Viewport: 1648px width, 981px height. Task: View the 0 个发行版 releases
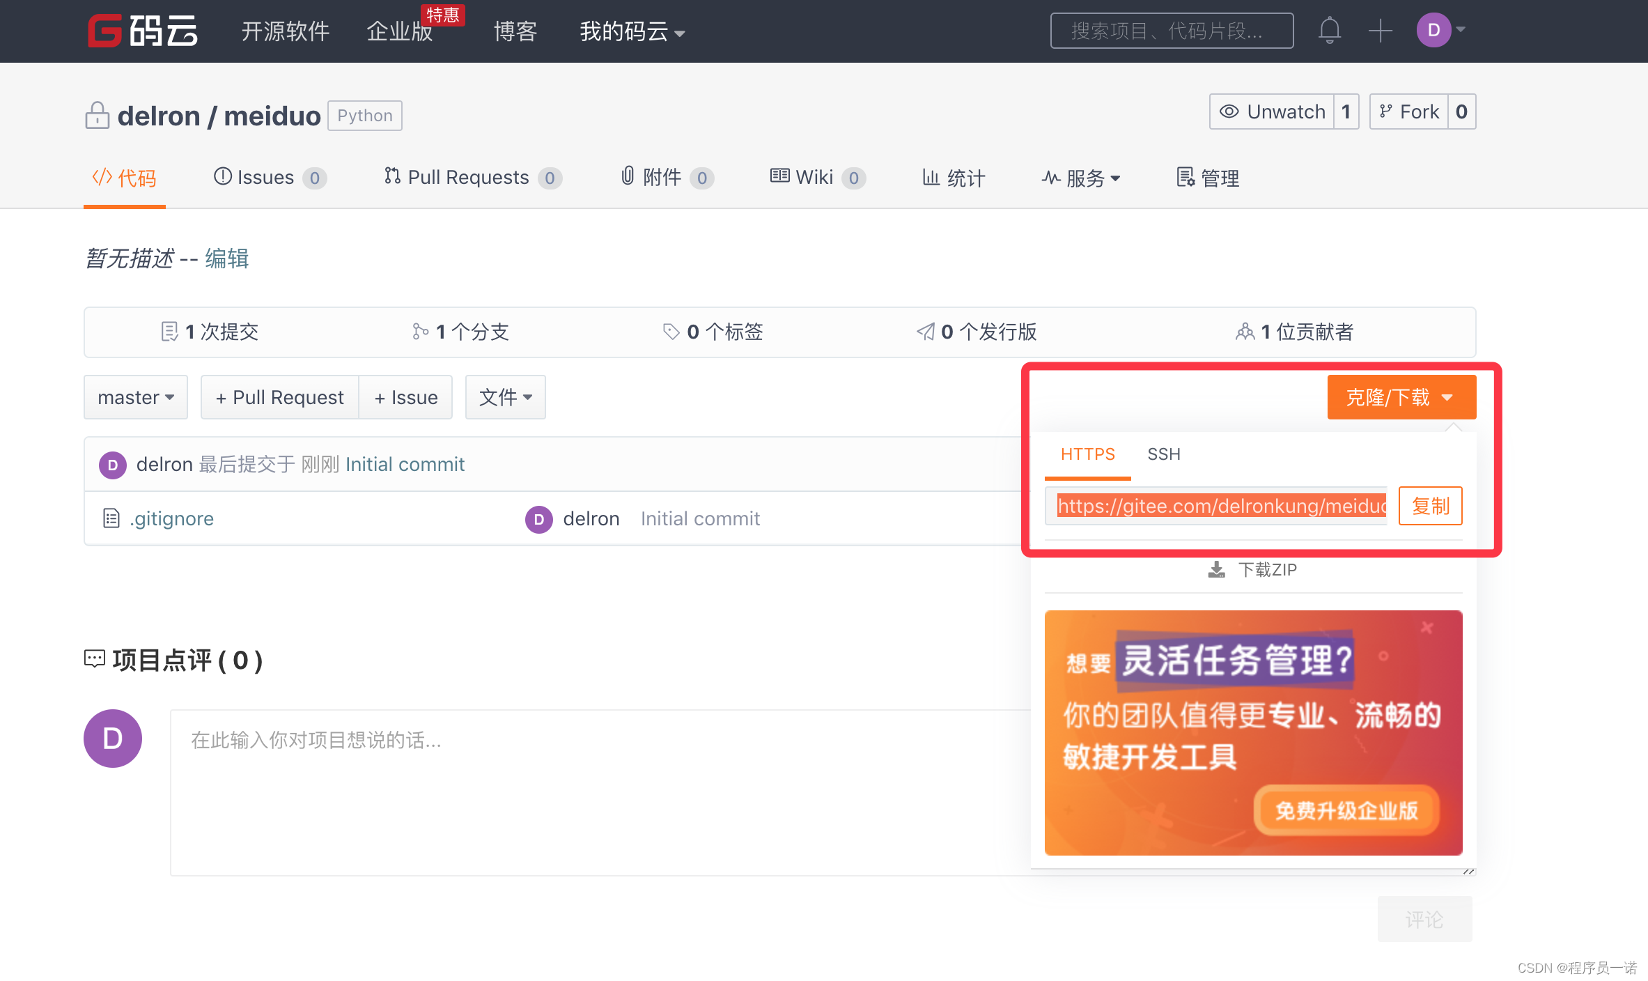point(977,332)
